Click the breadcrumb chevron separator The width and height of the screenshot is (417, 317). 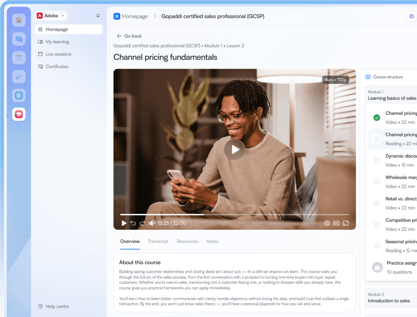[154, 16]
